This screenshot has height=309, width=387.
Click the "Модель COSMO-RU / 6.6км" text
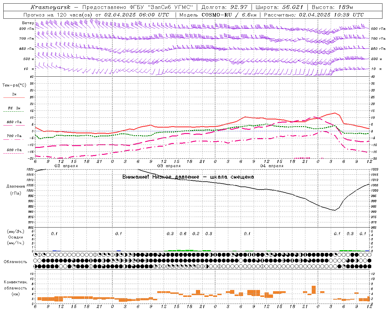point(218,15)
